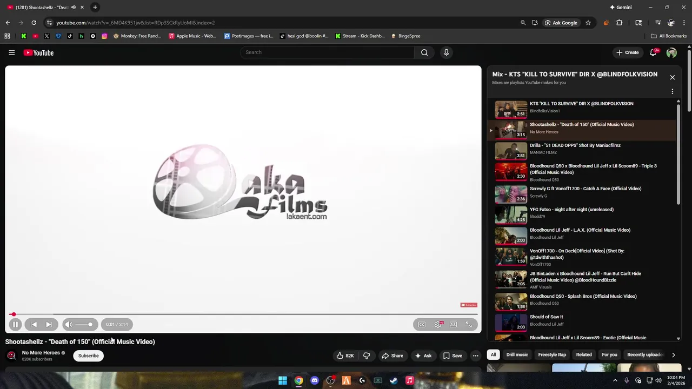
Task: Open YouTube account avatar menu
Action: click(671, 52)
